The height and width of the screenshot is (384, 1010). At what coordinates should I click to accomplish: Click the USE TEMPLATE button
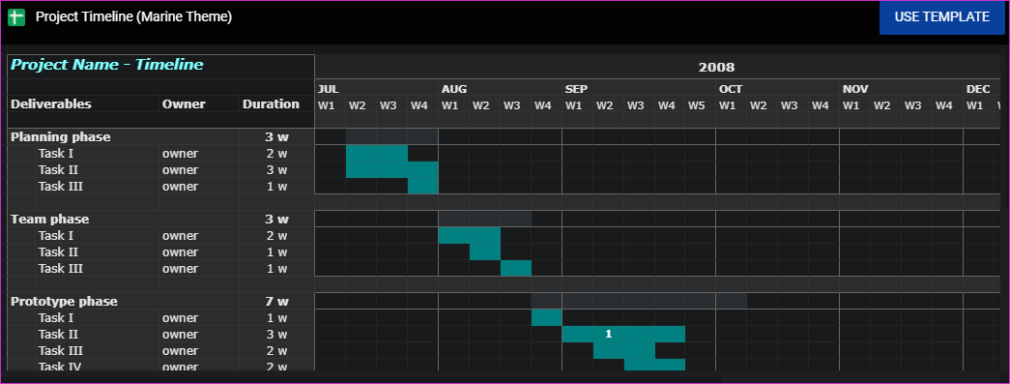coord(941,17)
